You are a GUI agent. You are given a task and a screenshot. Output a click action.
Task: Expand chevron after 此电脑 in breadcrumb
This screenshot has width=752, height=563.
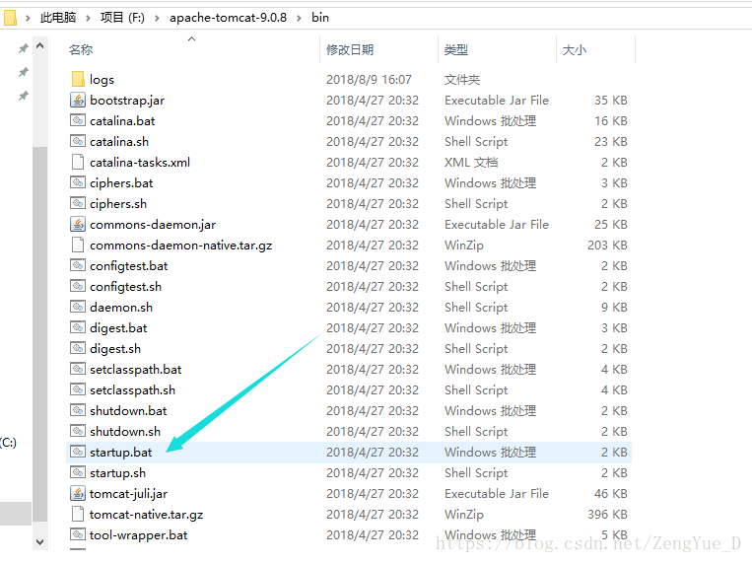pyautogui.click(x=88, y=18)
